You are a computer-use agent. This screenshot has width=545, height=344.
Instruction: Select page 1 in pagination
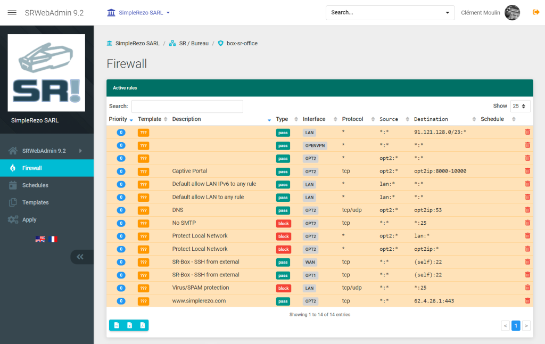516,325
